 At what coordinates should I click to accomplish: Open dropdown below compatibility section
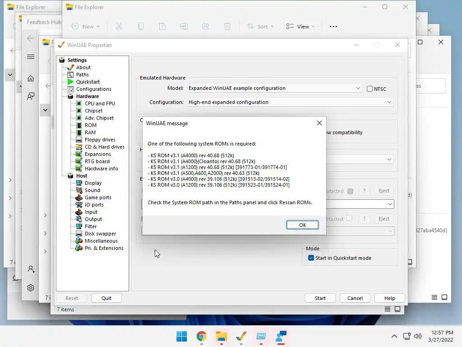point(389,159)
